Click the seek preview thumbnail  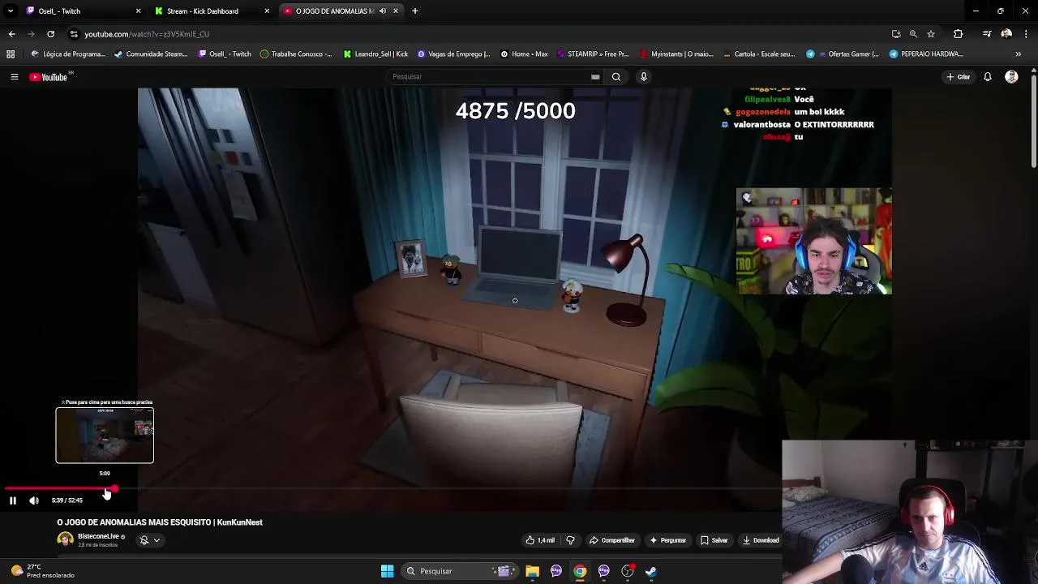click(105, 436)
